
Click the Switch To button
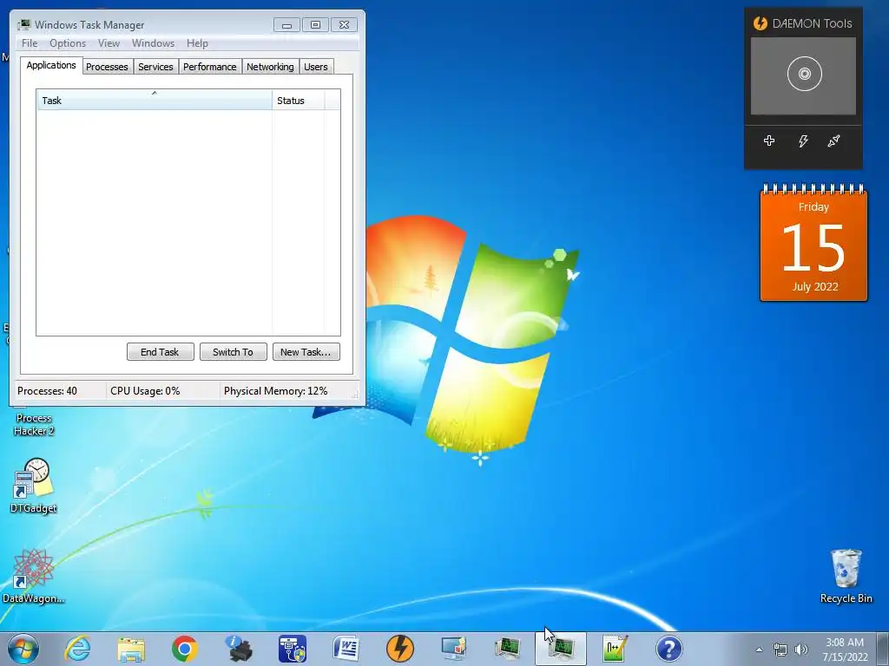pos(233,352)
